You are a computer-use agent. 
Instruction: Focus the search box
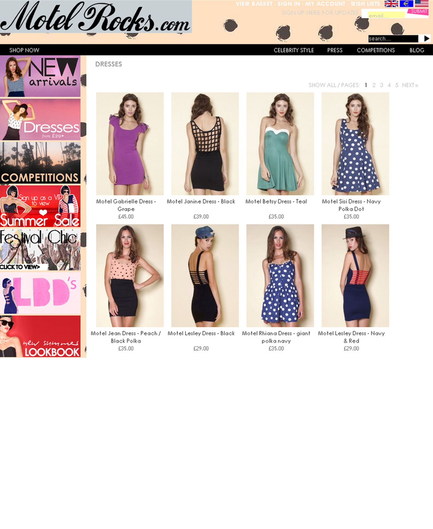(393, 39)
